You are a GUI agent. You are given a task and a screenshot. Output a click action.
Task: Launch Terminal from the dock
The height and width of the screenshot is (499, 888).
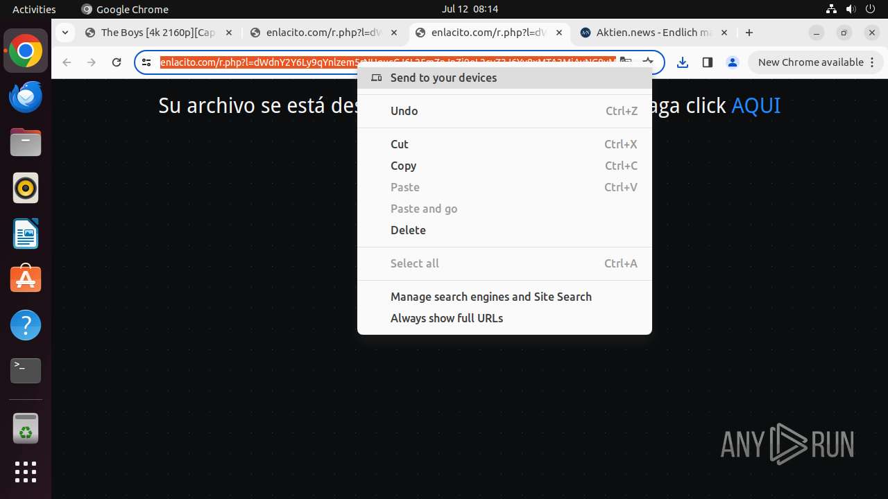point(26,371)
